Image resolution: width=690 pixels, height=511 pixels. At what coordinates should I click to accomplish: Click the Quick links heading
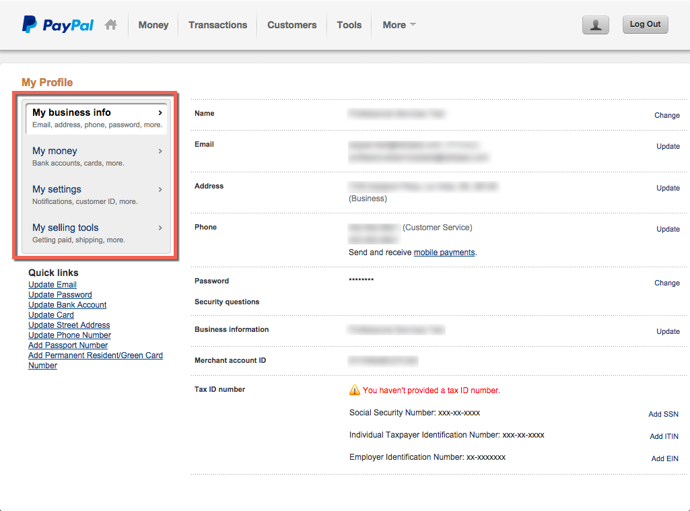[x=53, y=273]
